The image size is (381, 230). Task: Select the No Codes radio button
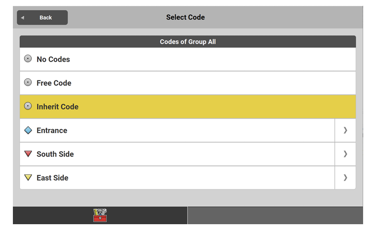28,59
